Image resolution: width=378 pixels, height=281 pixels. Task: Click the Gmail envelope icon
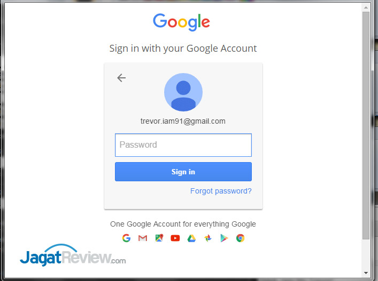click(x=143, y=238)
